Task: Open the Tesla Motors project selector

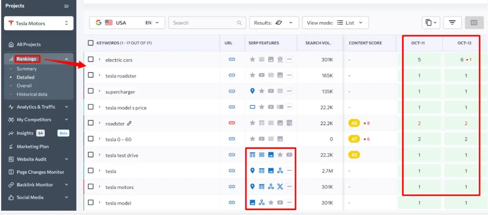Action: 38,23
